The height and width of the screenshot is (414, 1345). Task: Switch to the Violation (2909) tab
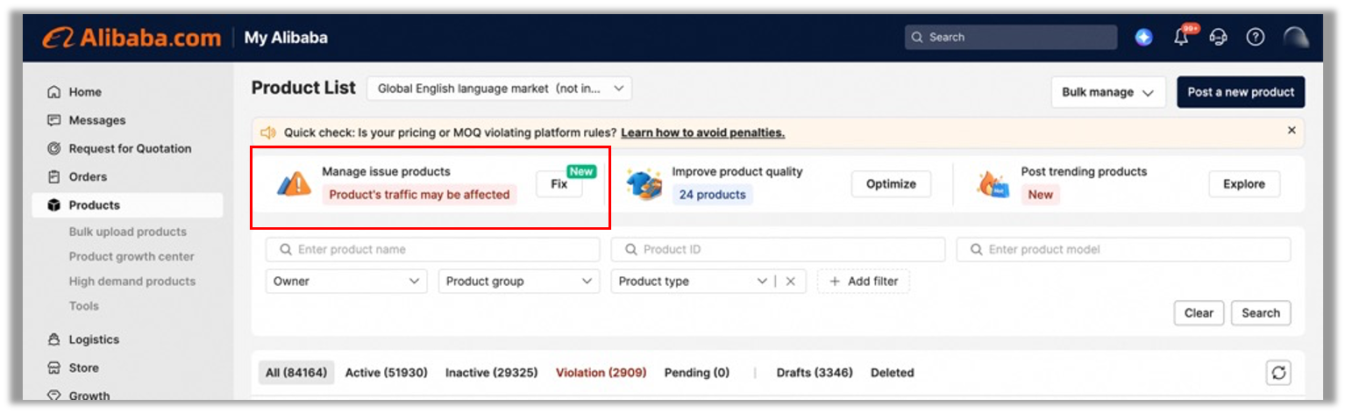(x=601, y=373)
